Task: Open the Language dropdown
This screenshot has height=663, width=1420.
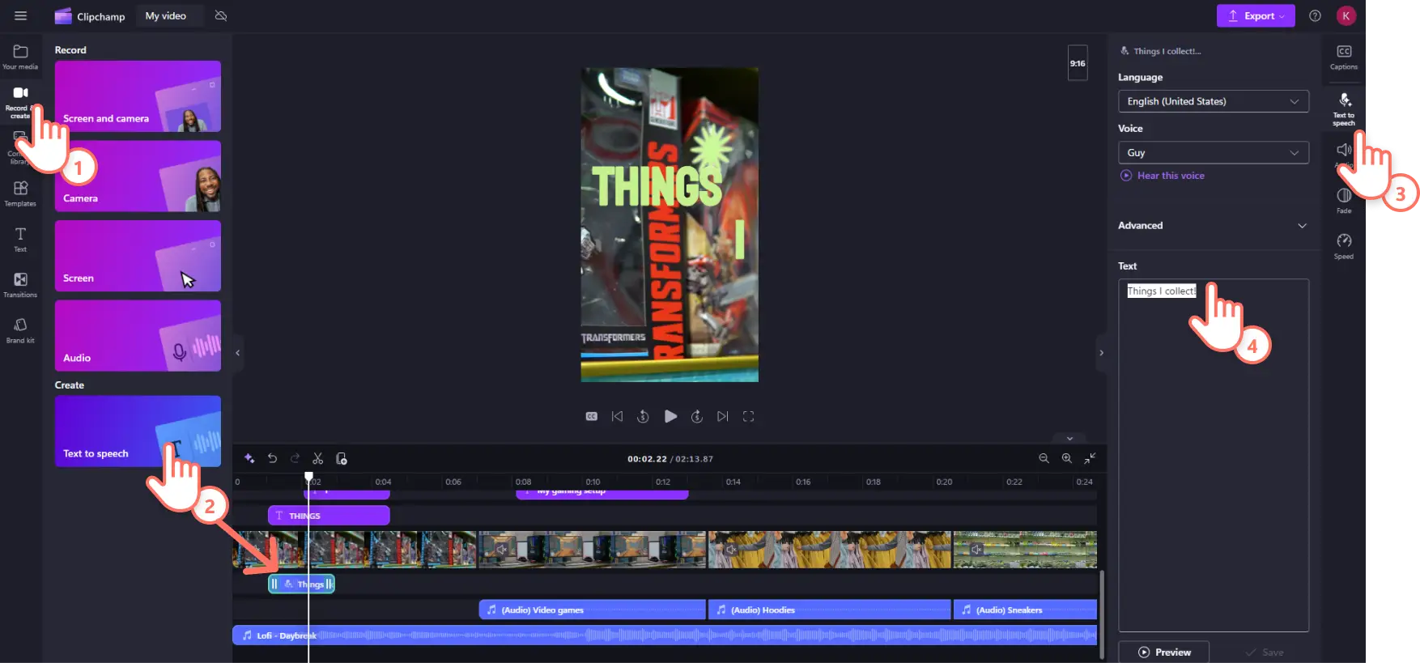Action: [1213, 101]
